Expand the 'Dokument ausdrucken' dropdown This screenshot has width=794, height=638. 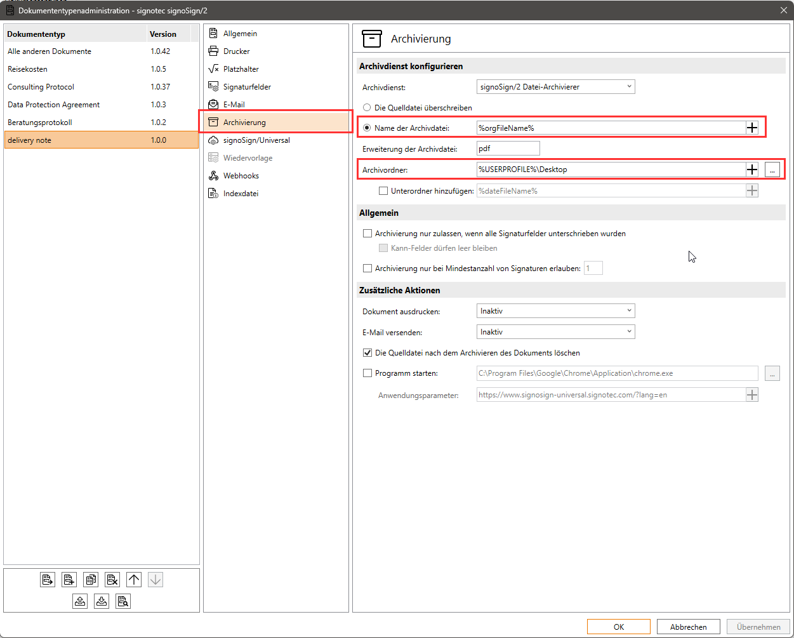point(555,311)
